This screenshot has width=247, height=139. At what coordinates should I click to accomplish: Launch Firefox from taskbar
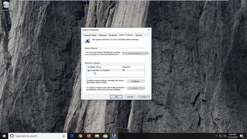pyautogui.click(x=89, y=136)
